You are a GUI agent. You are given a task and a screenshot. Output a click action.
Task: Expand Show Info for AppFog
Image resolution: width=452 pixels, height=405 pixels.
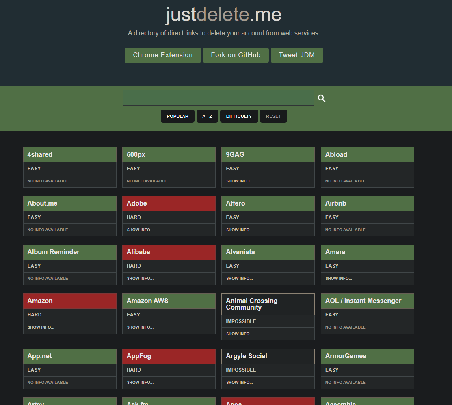140,383
